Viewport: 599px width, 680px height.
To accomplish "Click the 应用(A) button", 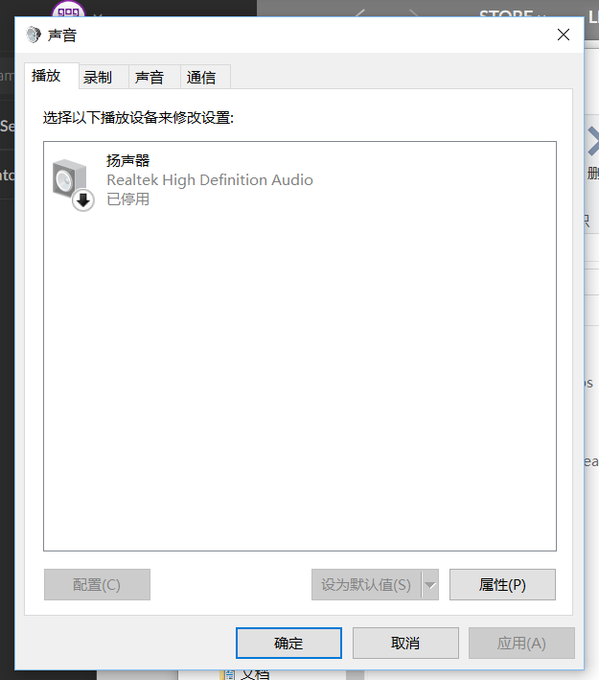I will pyautogui.click(x=521, y=643).
